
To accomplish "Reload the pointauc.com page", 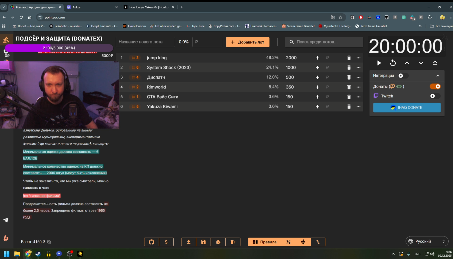I will click(21, 17).
